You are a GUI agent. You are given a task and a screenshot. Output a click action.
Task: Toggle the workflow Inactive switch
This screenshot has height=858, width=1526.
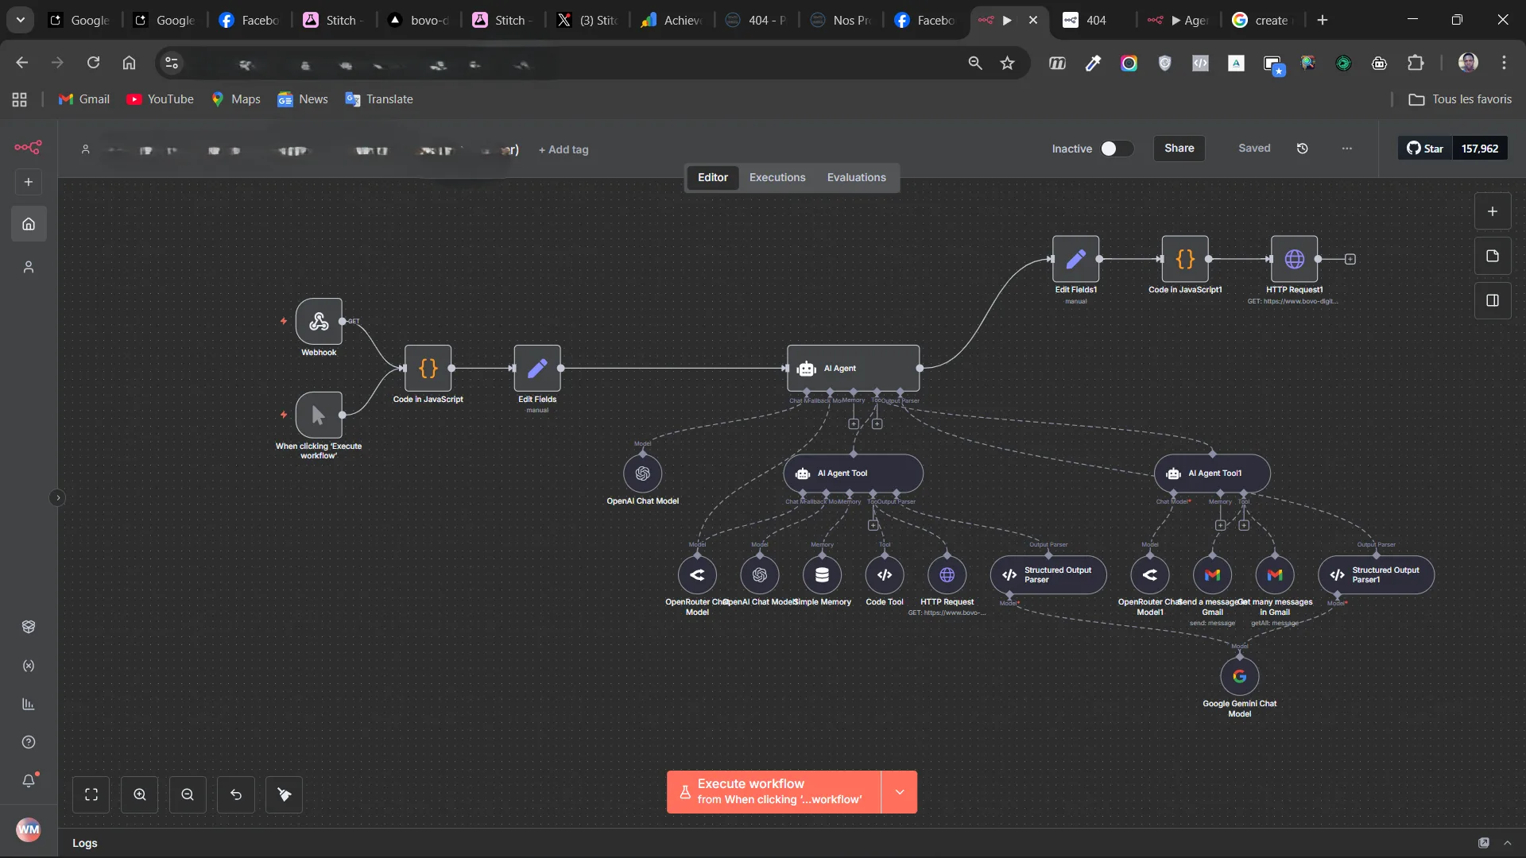(1116, 149)
